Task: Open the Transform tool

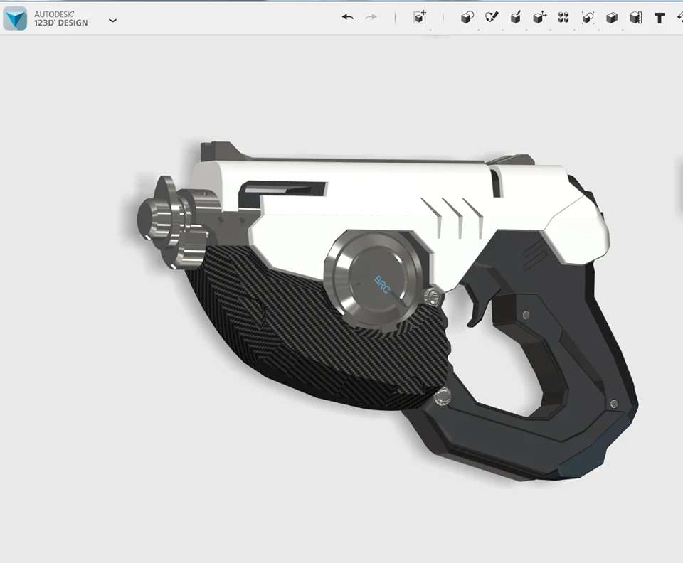Action: (420, 17)
